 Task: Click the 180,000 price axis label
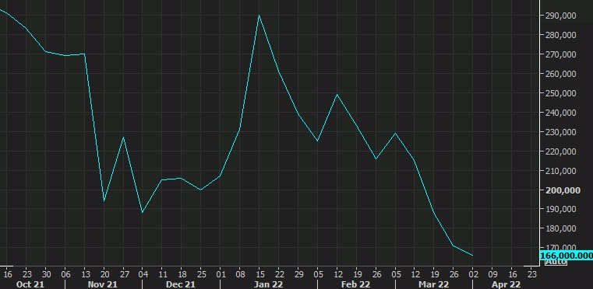561,228
